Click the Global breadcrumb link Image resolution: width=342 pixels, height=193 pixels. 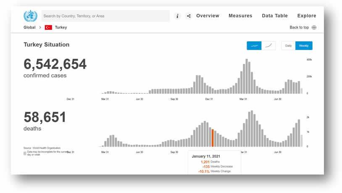tap(29, 27)
